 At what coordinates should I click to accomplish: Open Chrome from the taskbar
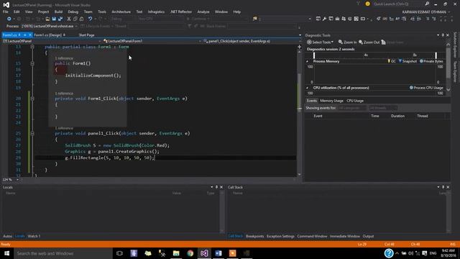[190, 253]
